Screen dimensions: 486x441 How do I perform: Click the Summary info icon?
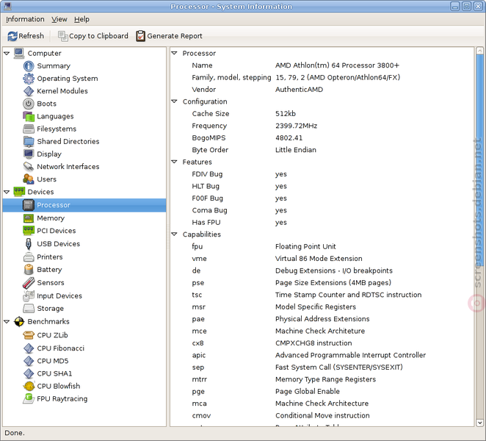29,66
